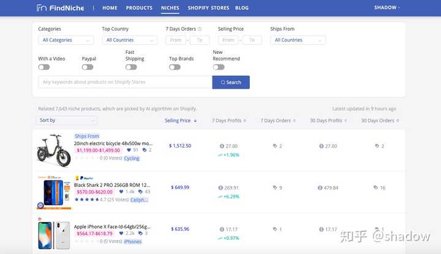Click the iPhones category tag

[x=133, y=242]
